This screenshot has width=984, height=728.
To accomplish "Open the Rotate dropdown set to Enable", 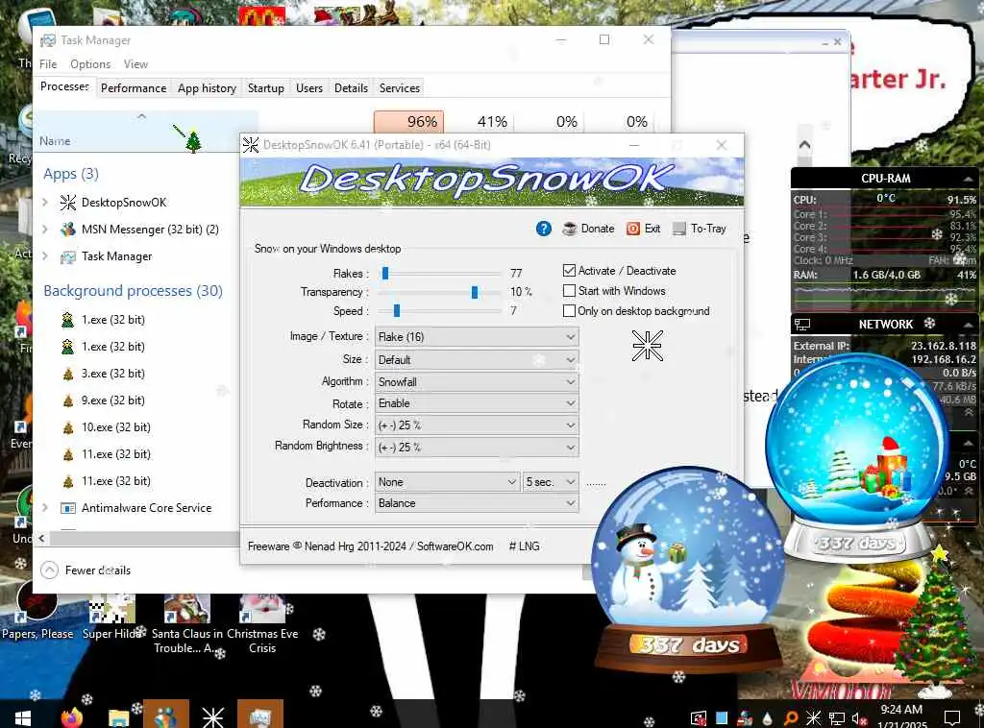I will pyautogui.click(x=477, y=403).
